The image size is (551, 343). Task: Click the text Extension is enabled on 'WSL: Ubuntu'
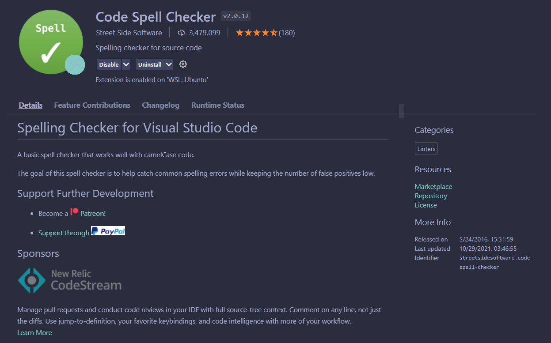click(x=152, y=80)
